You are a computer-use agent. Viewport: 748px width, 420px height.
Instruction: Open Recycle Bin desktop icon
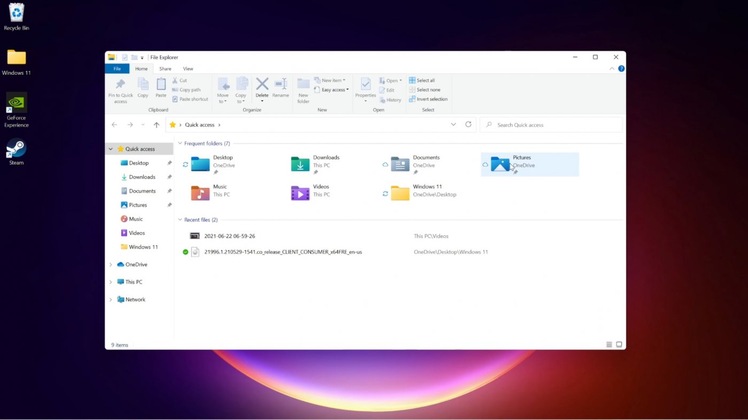pos(17,17)
